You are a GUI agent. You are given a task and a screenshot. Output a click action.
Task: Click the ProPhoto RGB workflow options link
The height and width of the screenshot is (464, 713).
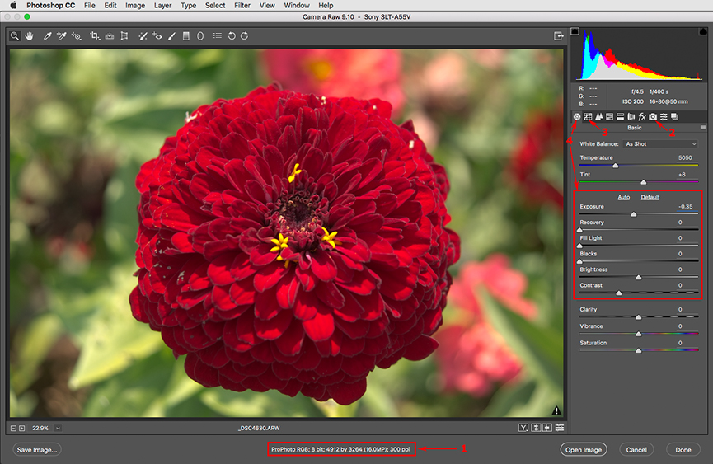tap(341, 448)
